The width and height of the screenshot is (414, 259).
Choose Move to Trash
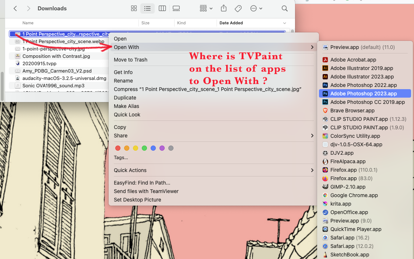point(130,60)
